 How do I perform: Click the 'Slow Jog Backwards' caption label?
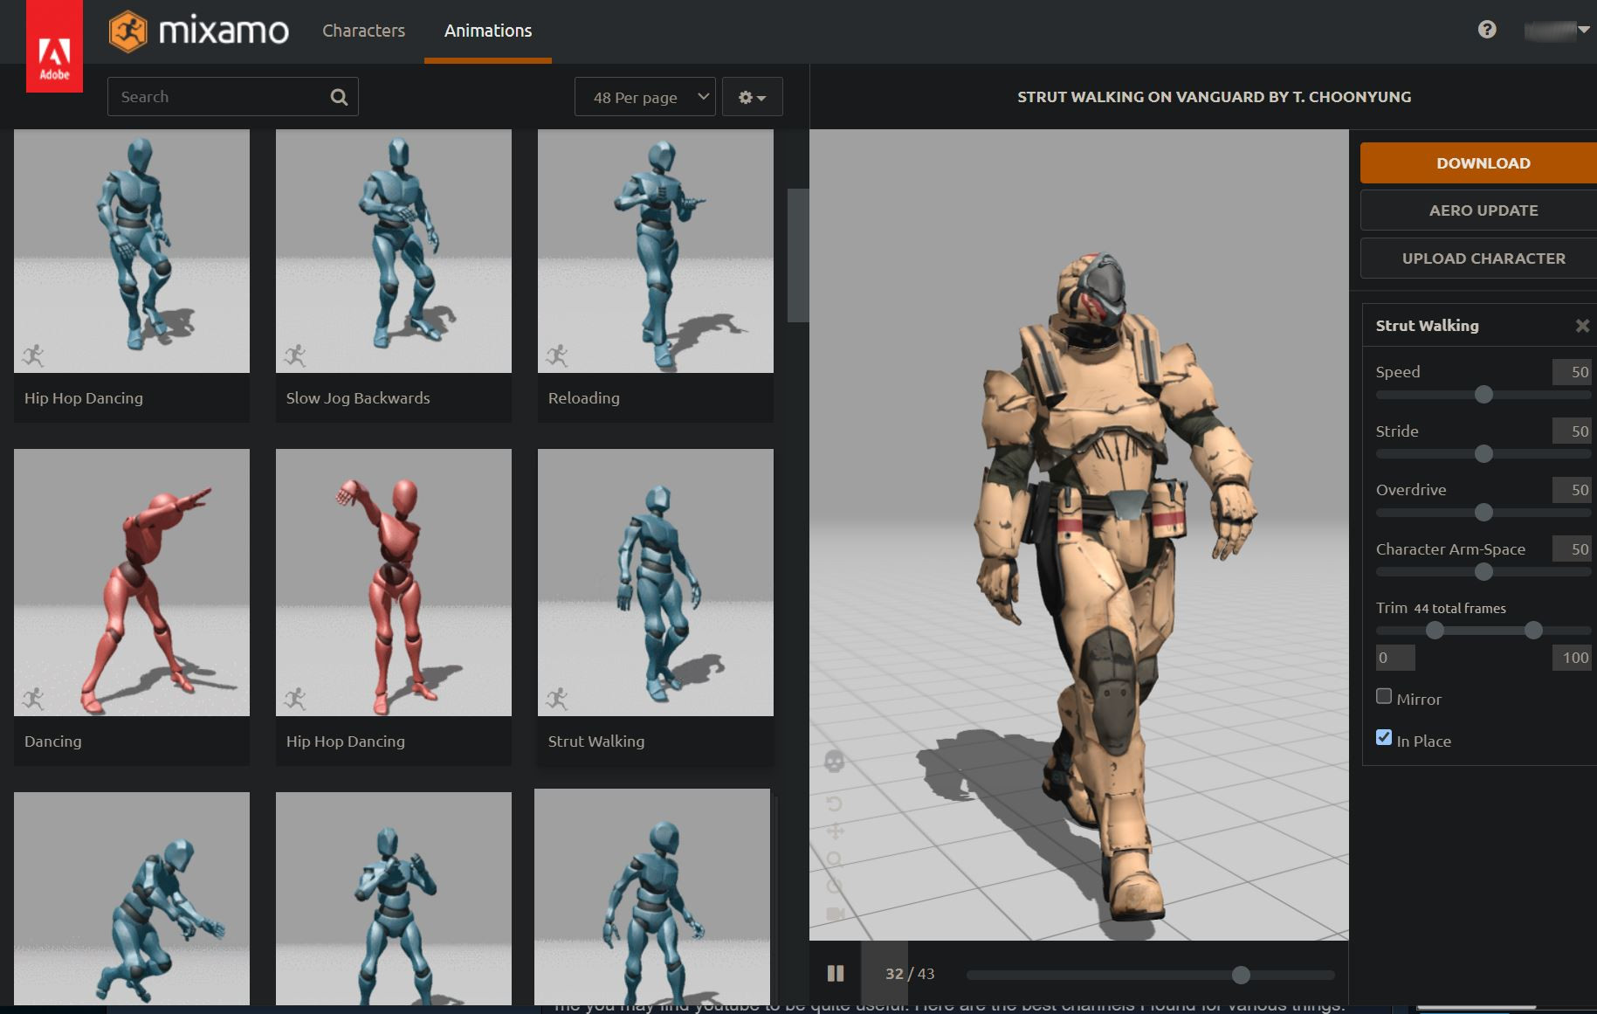[x=358, y=398]
